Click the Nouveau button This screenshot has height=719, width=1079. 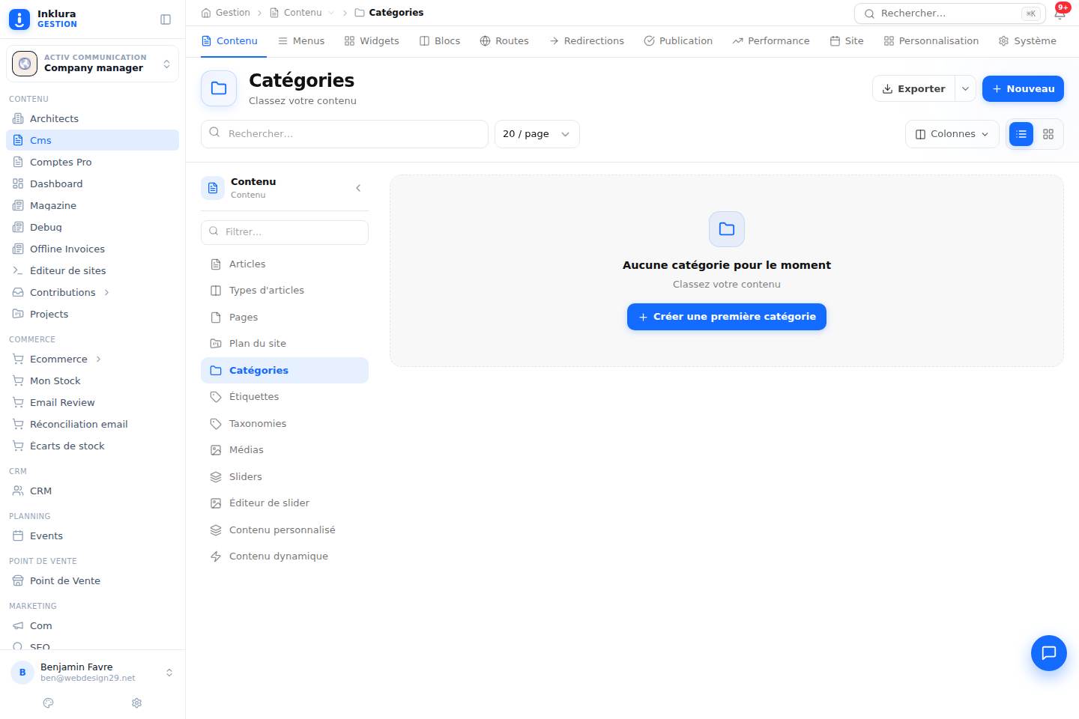coord(1023,88)
